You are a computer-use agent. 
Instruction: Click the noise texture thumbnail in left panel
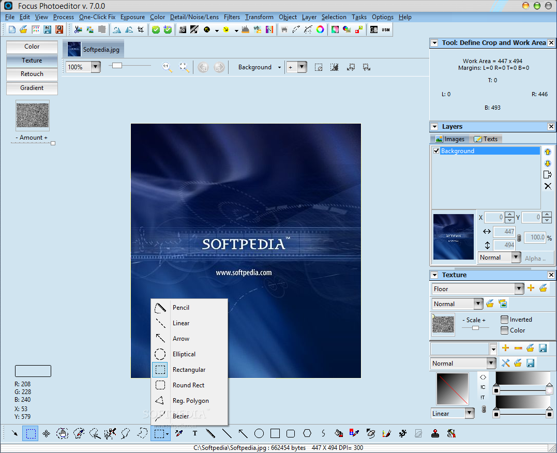click(33, 115)
